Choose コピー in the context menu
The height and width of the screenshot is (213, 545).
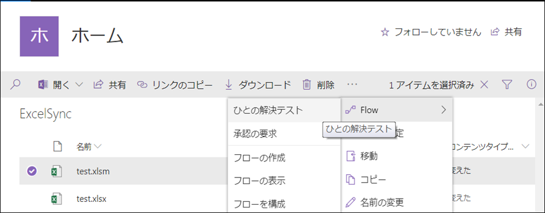397,180
